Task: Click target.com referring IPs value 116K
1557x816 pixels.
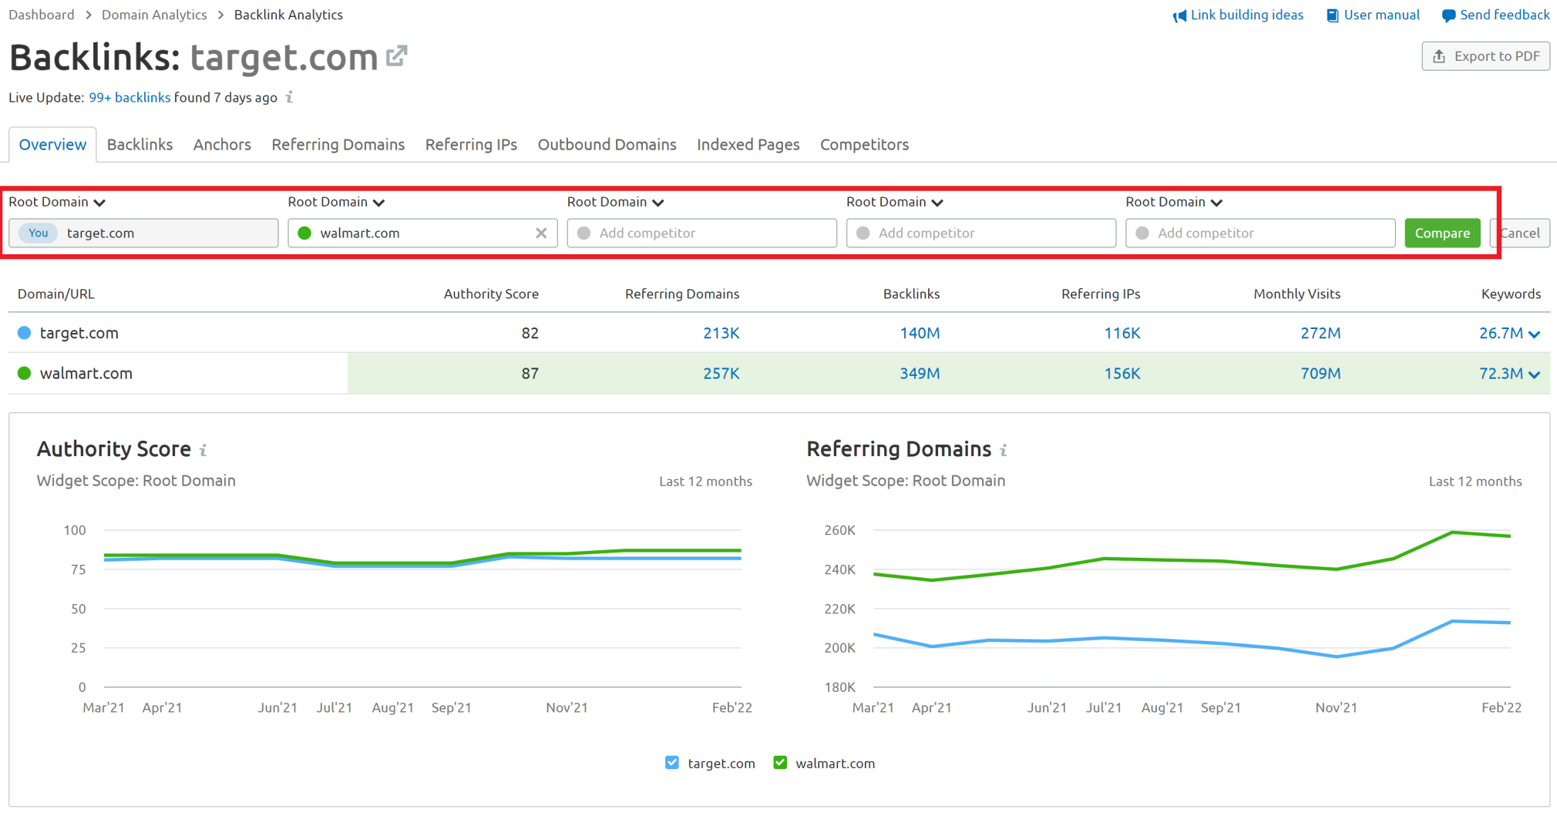Action: point(1122,333)
